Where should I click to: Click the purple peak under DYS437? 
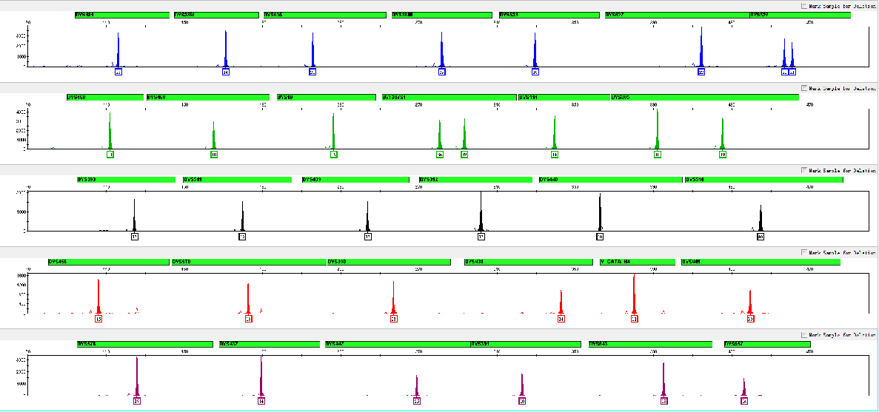pyautogui.click(x=262, y=376)
